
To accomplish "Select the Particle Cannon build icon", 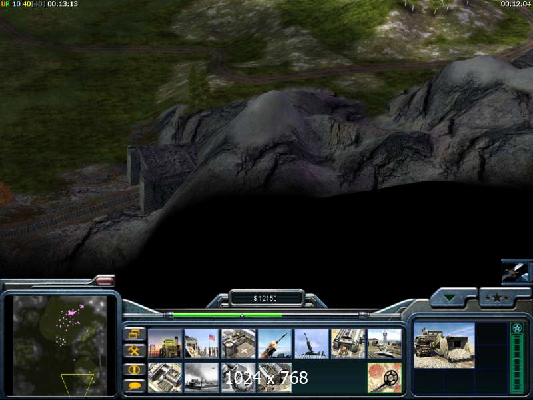I will 239,377.
